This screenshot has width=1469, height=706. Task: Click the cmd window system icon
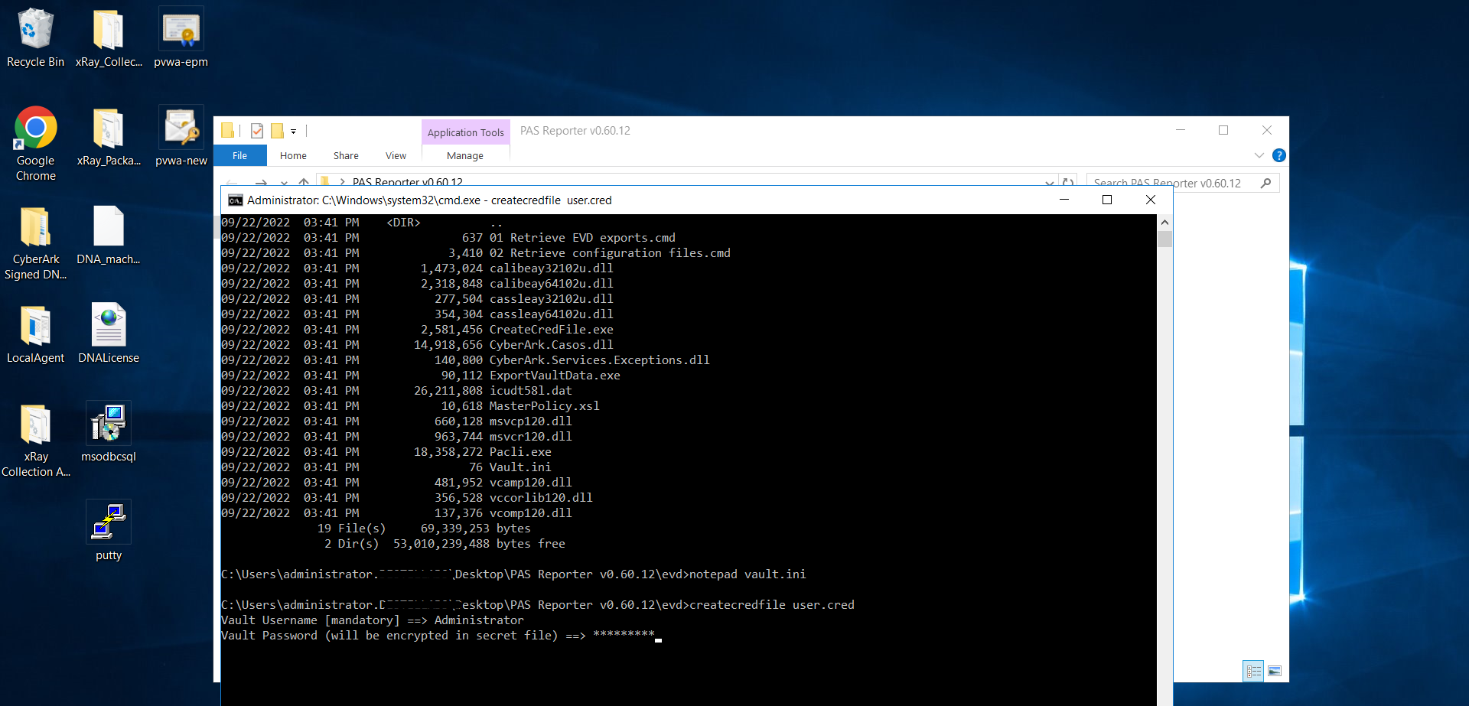tap(235, 200)
